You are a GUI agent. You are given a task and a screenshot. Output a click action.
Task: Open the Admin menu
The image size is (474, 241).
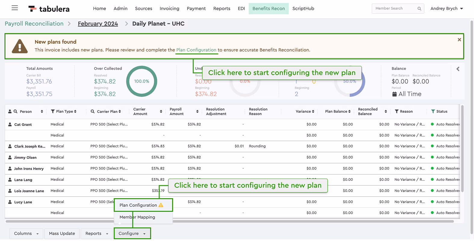[x=121, y=8]
